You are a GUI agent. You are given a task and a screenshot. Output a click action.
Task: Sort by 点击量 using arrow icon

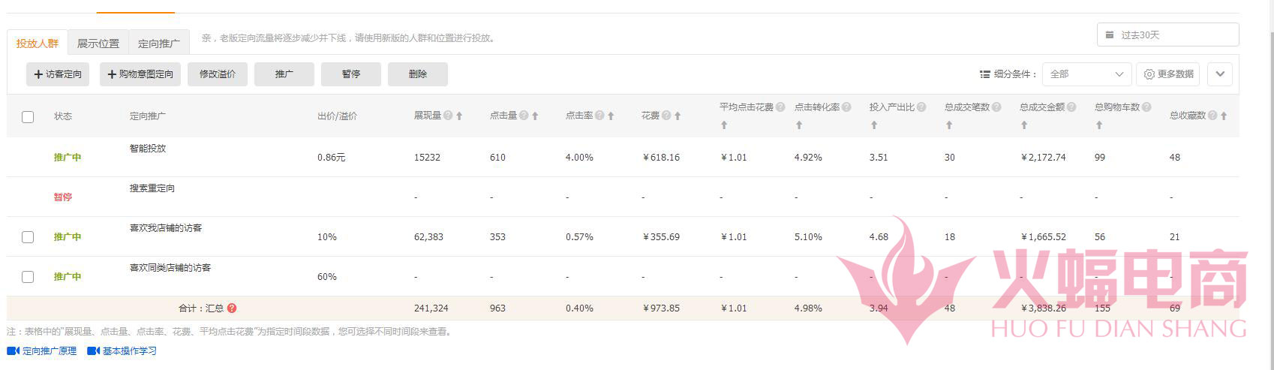coord(535,116)
